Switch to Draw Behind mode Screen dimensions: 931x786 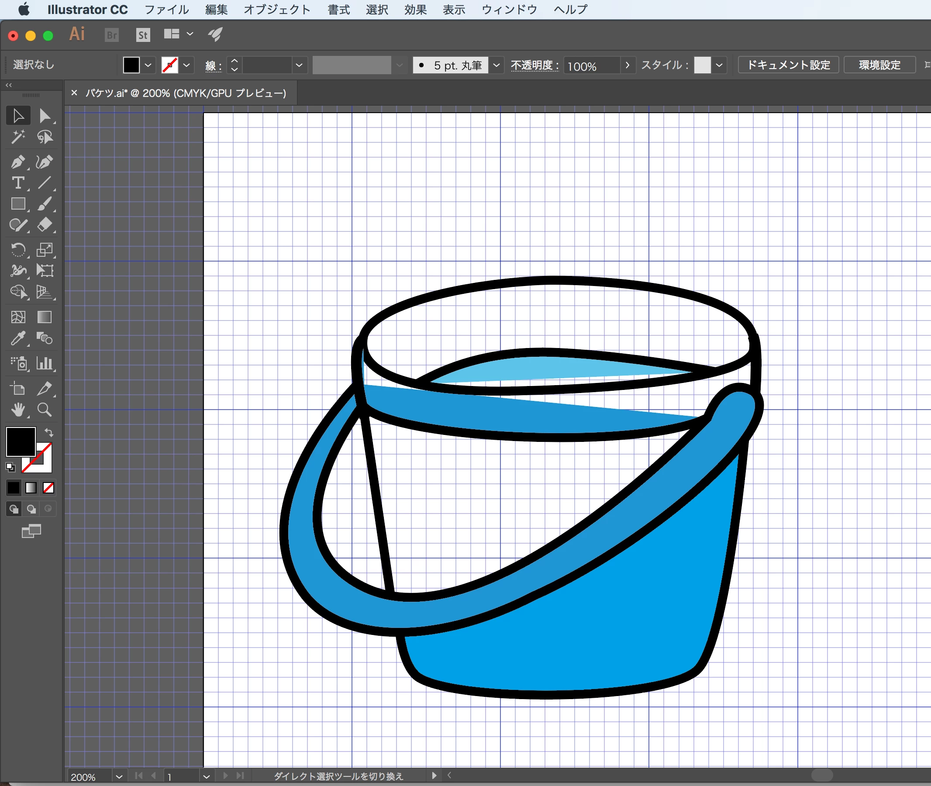pos(31,509)
